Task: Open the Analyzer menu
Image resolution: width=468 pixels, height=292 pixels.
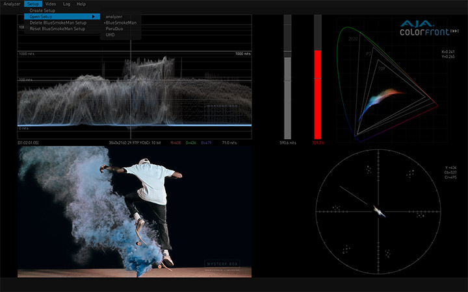Action: pyautogui.click(x=12, y=4)
